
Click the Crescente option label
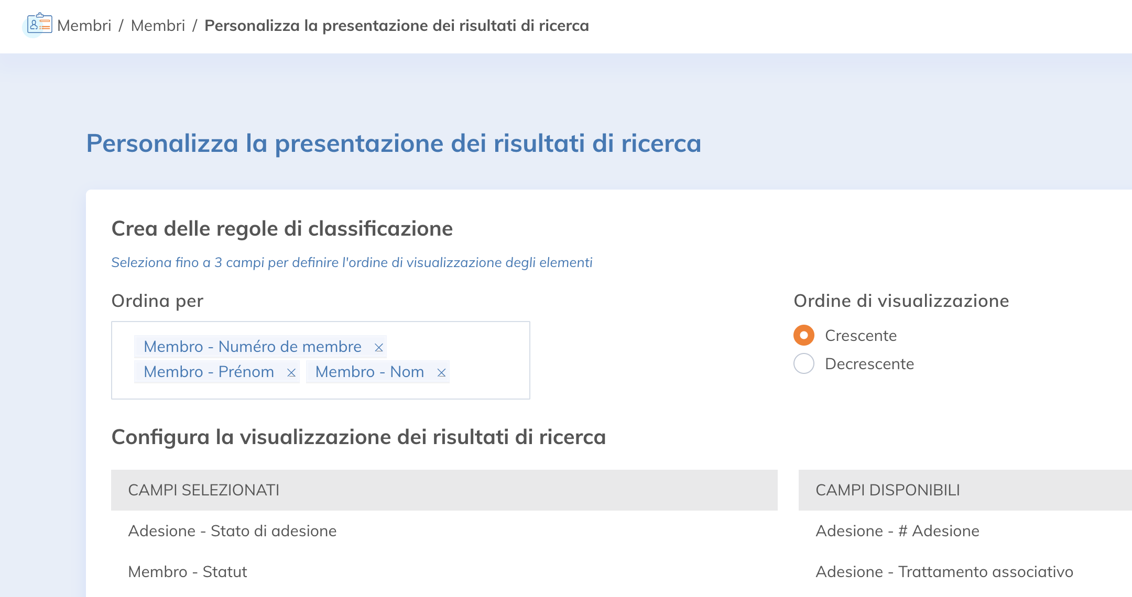point(861,336)
